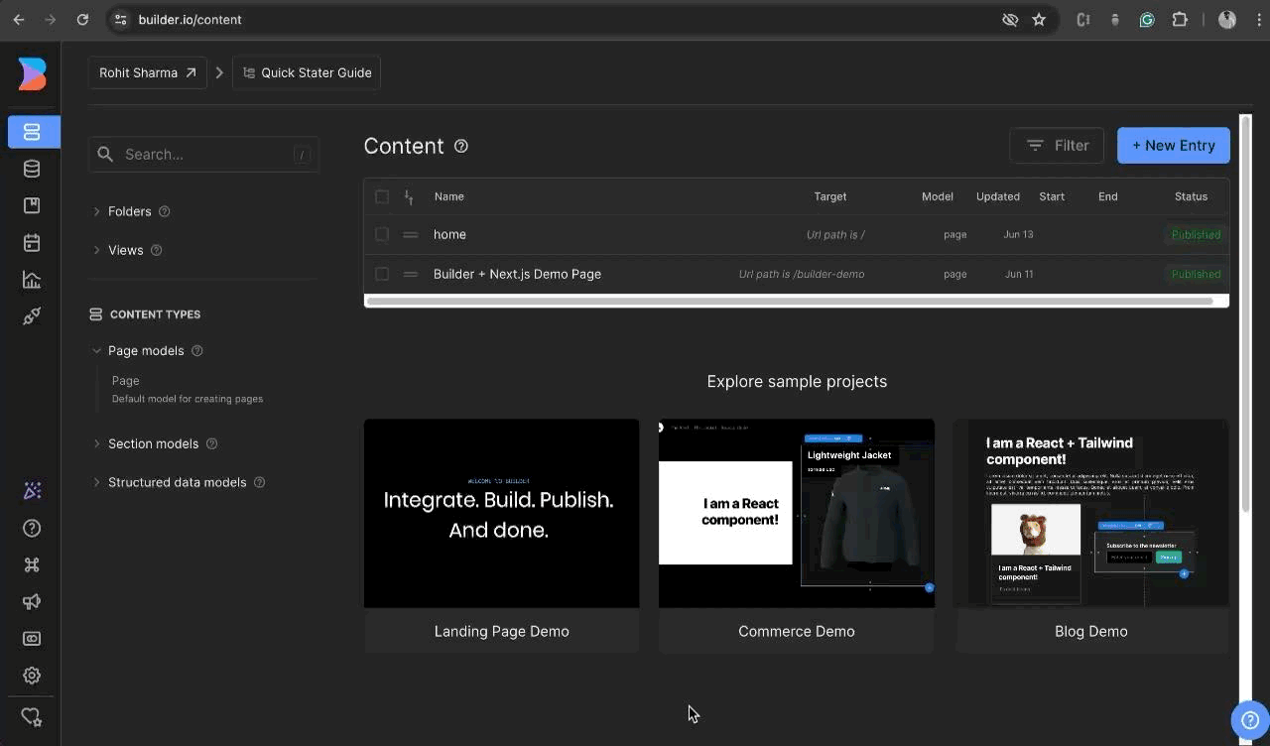
Task: Open the Models database icon
Action: [32, 169]
